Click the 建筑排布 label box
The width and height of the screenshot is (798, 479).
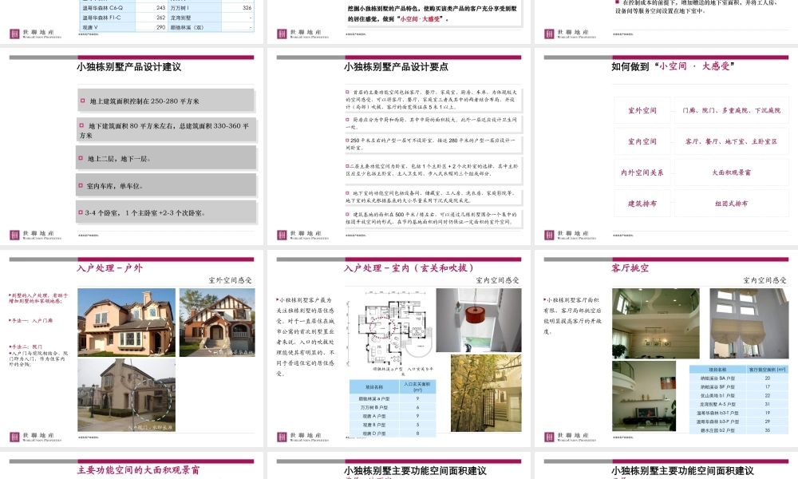tap(642, 204)
